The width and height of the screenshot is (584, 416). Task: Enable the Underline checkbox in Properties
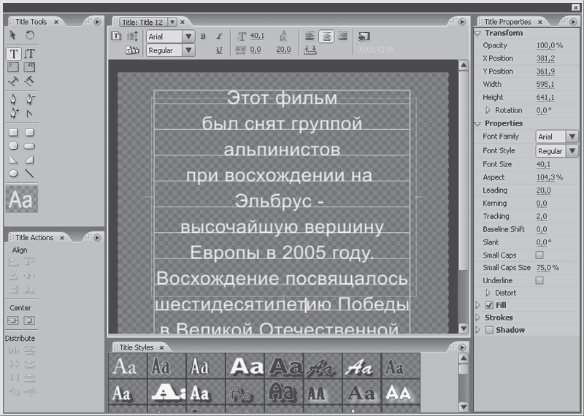point(539,280)
